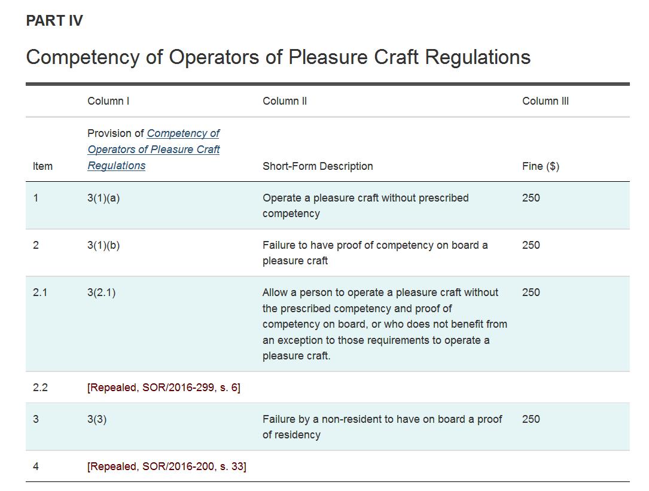Click the Fine ($) column header
The height and width of the screenshot is (491, 649).
[x=541, y=166]
